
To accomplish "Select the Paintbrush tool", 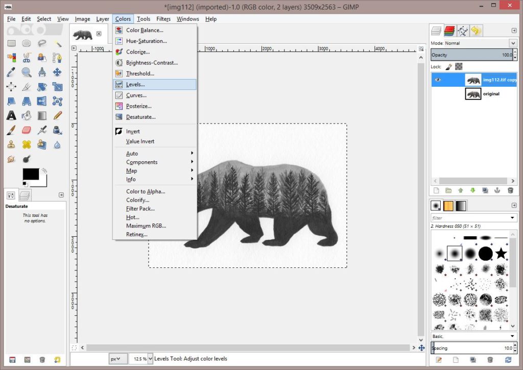I will (x=11, y=130).
